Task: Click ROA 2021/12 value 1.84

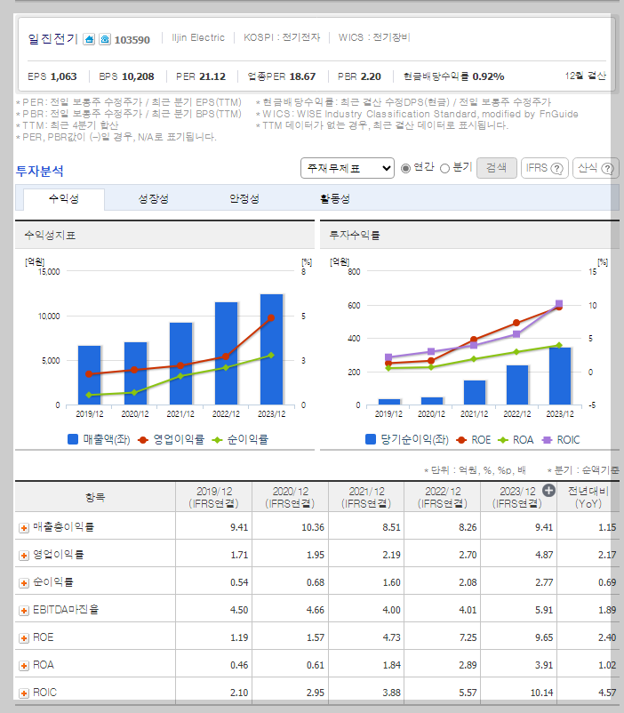Action: click(391, 665)
